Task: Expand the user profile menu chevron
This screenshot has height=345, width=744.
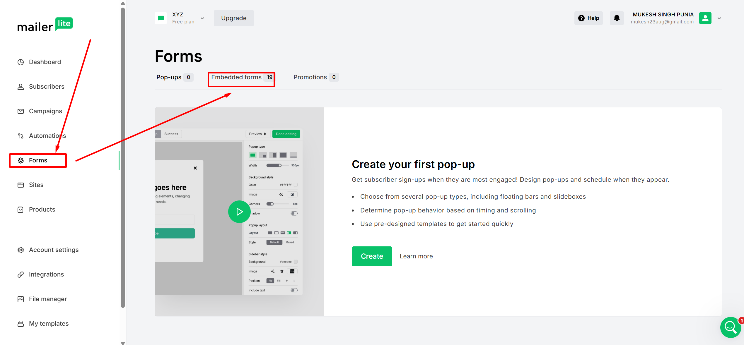Action: (719, 18)
